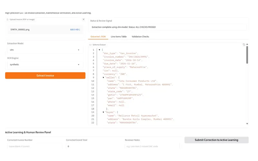The width and height of the screenshot is (258, 161).
Task: Click the "1 Fort, Mumbai" address line
Action: pyautogui.click(x=140, y=85)
